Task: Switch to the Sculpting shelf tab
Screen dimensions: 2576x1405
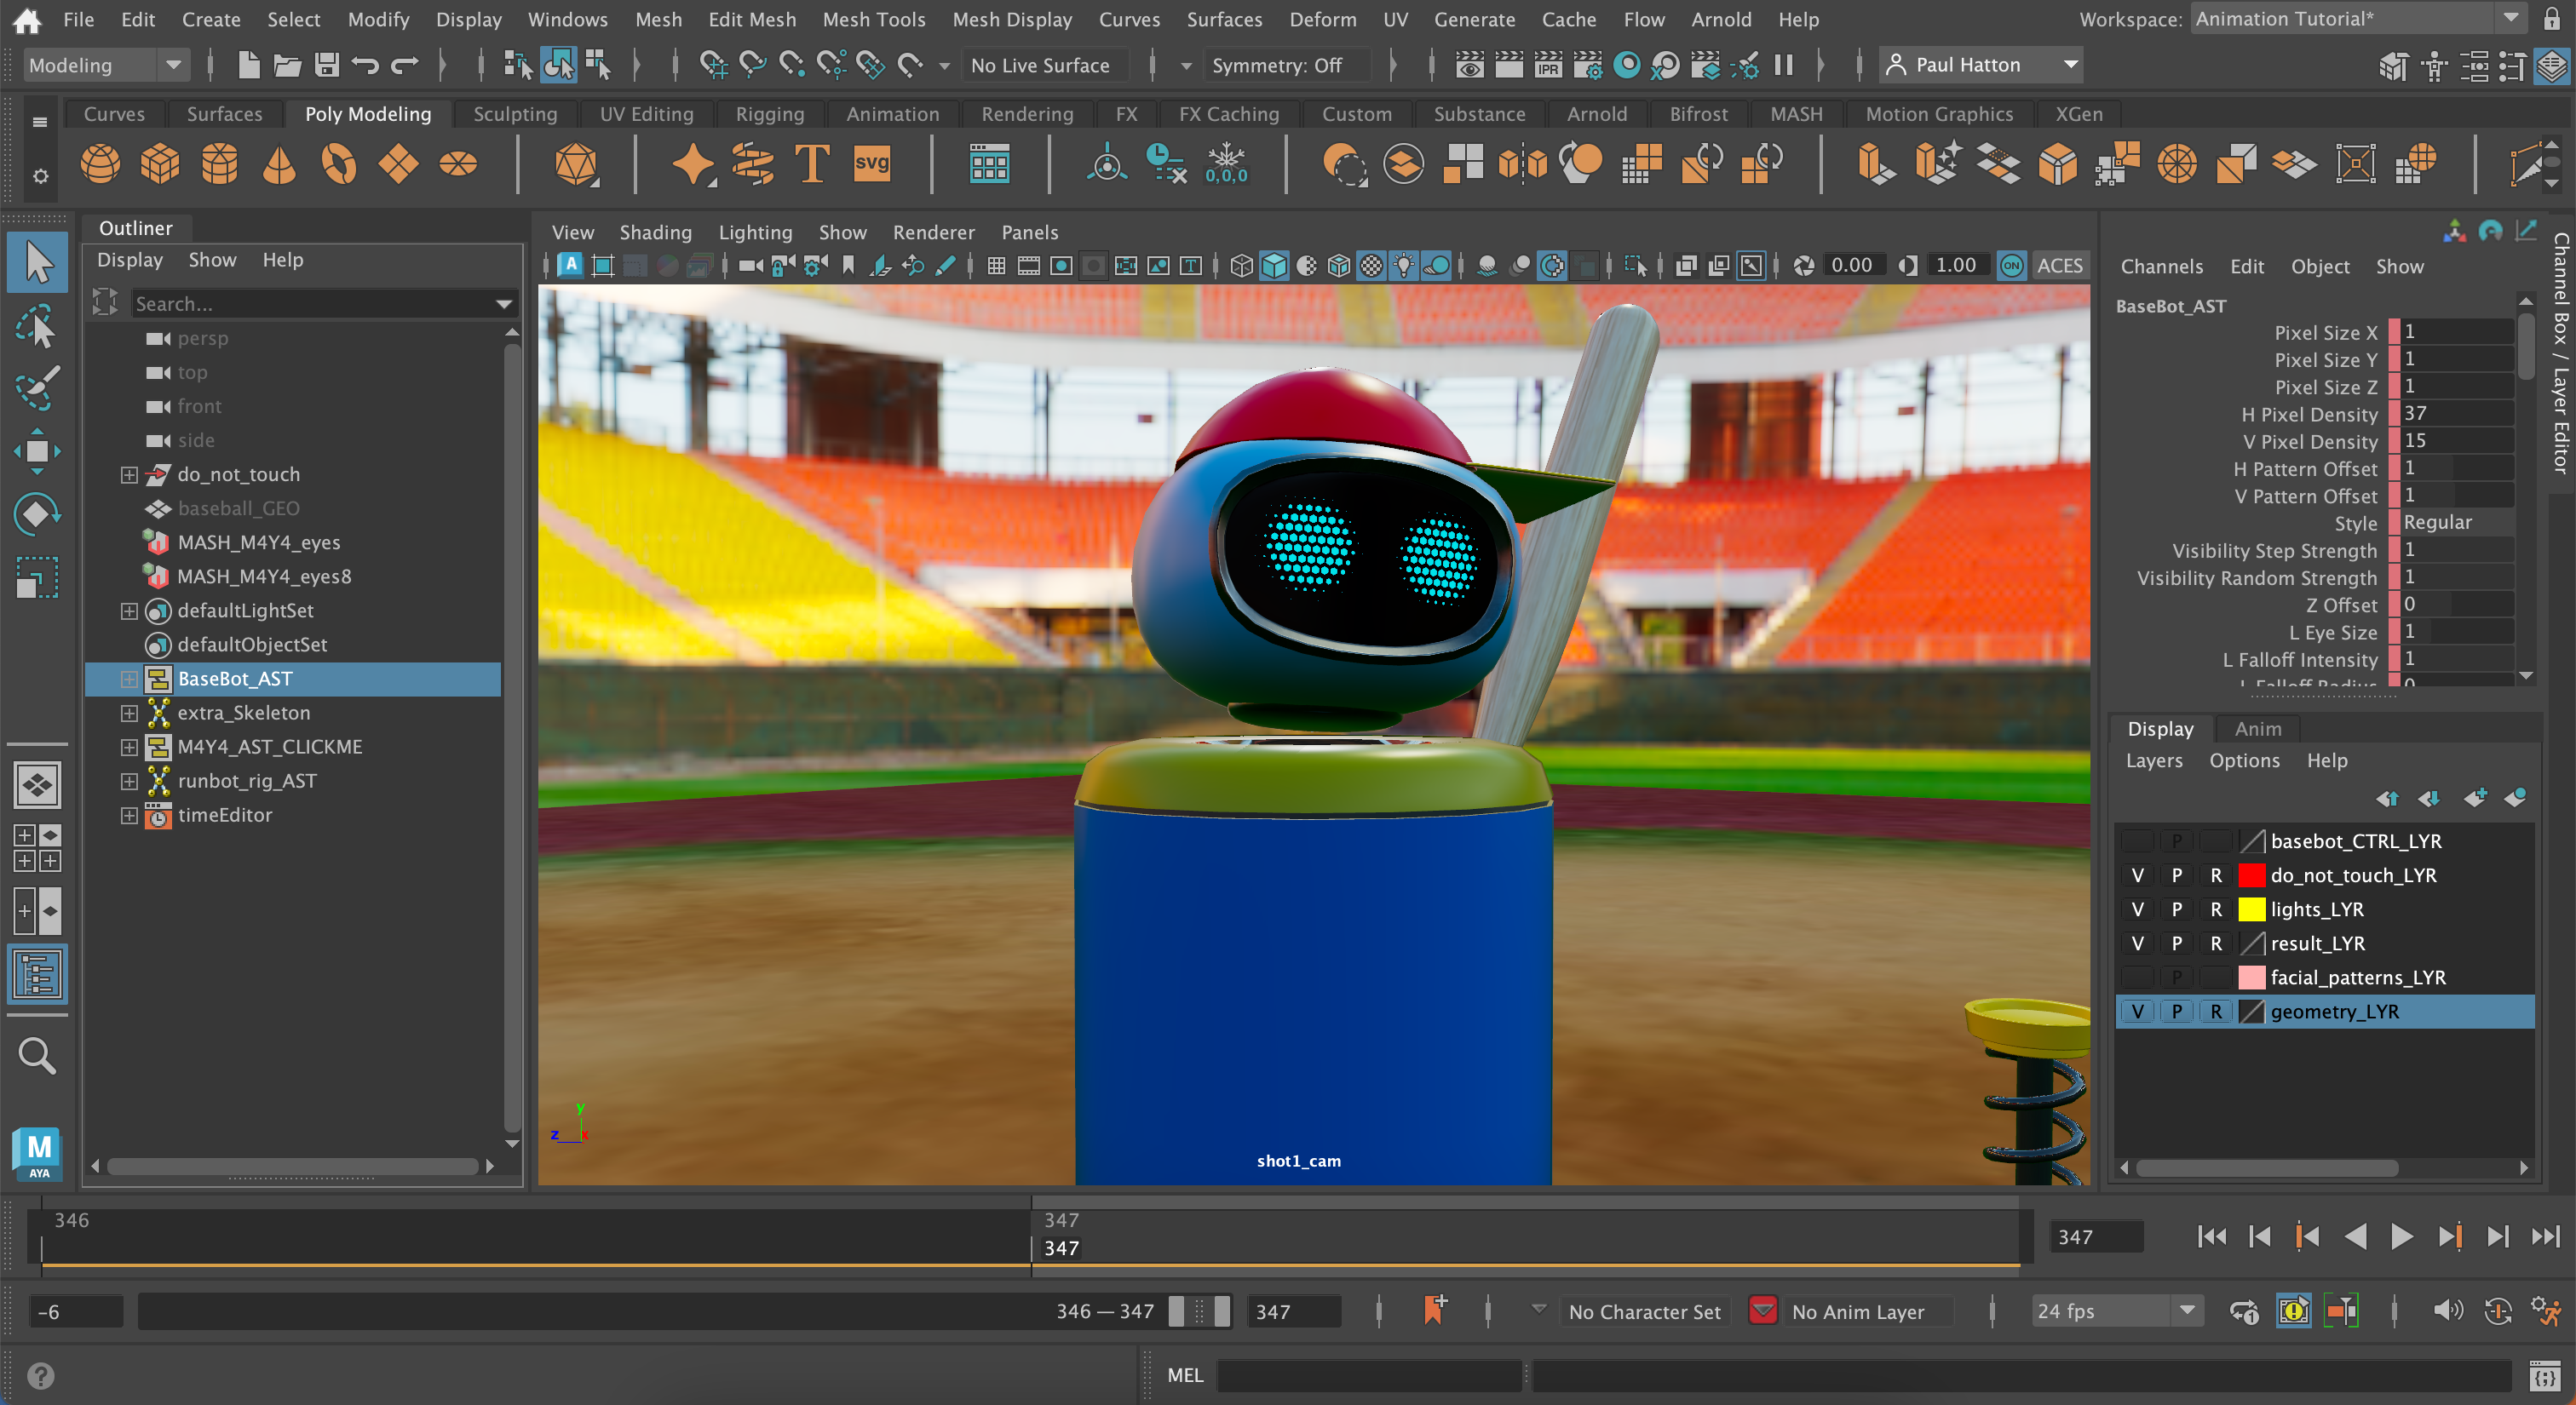Action: 515,113
